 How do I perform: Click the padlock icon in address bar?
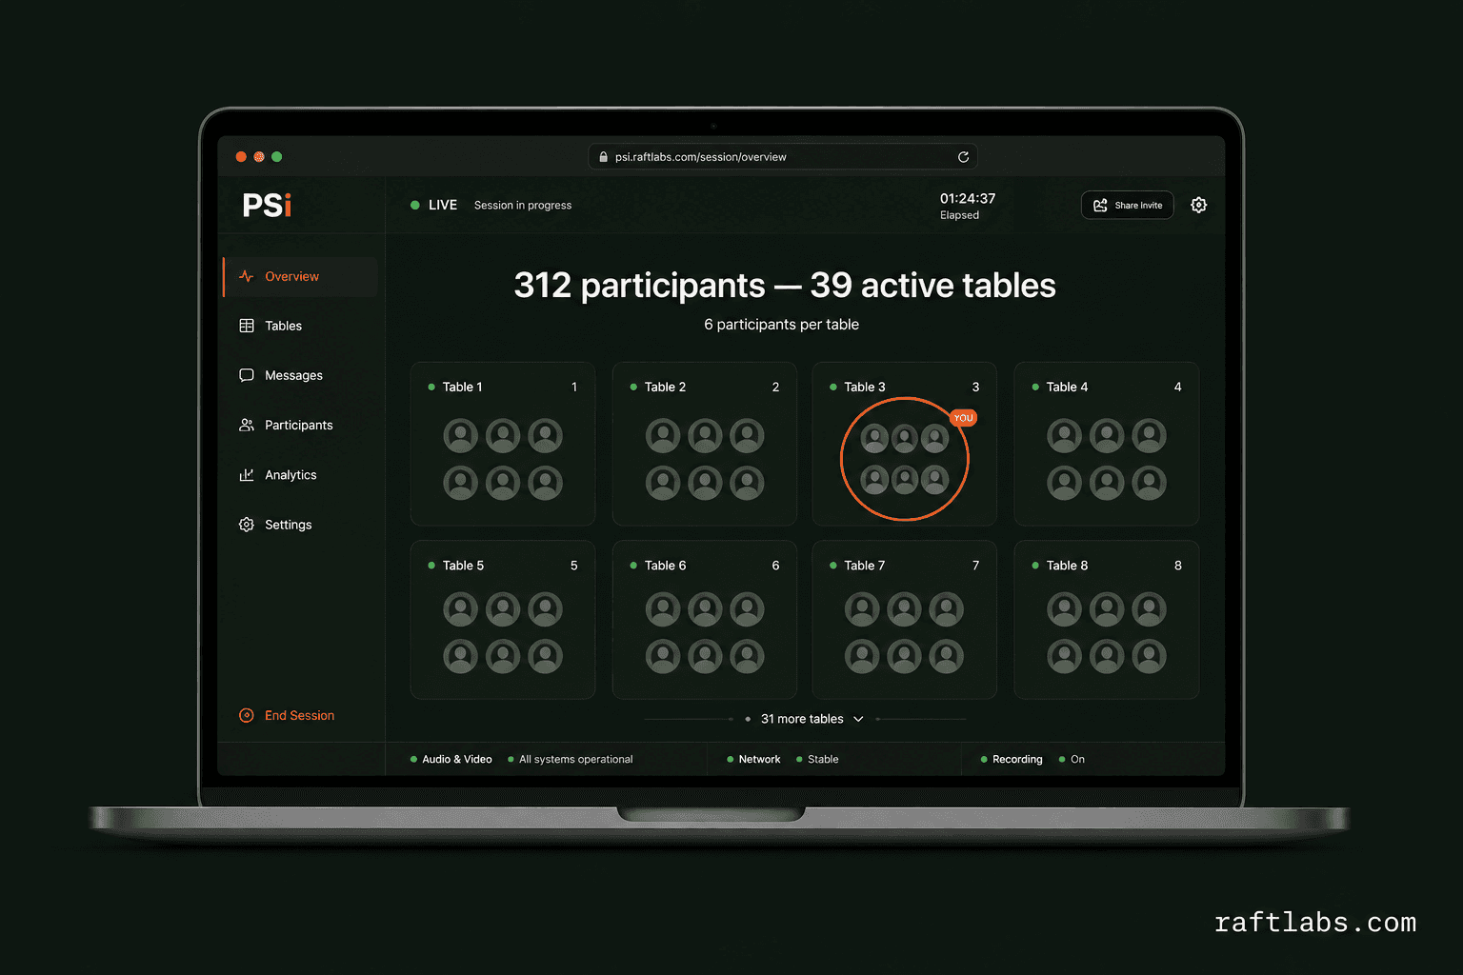click(x=603, y=157)
